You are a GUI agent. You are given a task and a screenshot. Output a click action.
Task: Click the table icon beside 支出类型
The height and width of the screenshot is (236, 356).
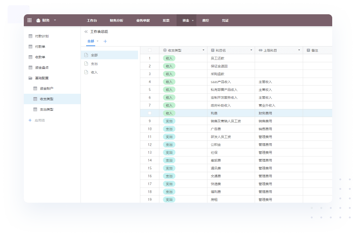click(35, 109)
